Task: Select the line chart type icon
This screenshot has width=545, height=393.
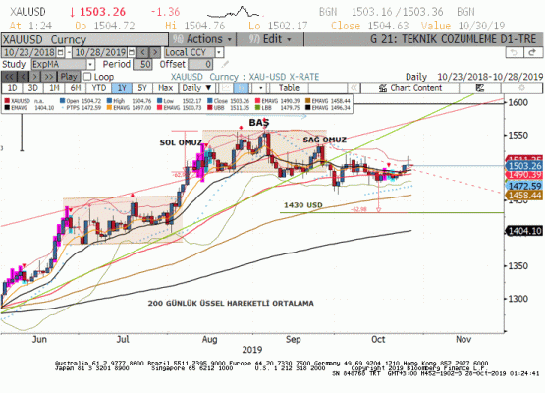Action: point(226,88)
